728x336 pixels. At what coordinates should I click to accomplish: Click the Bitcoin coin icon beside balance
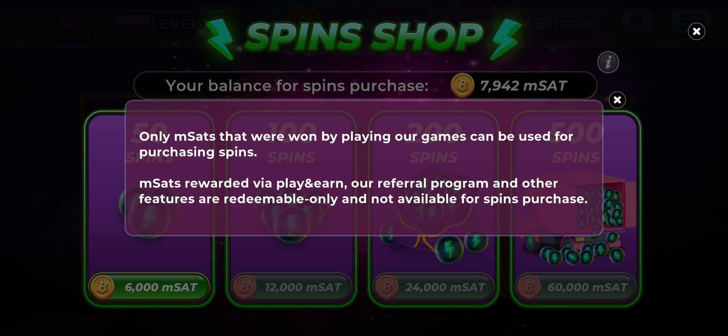coord(462,85)
